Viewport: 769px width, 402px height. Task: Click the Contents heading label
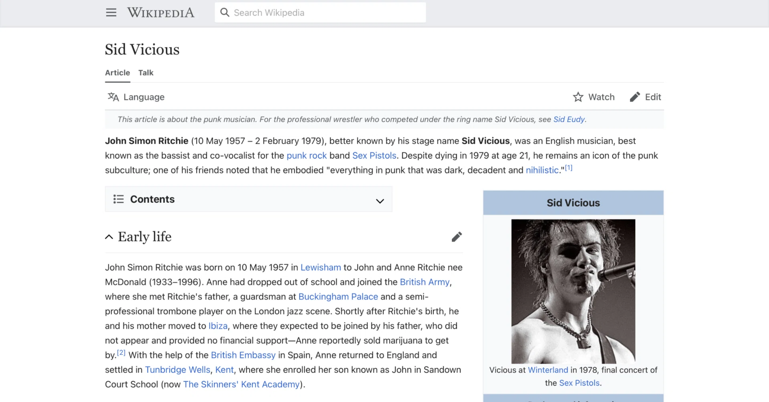pyautogui.click(x=152, y=199)
